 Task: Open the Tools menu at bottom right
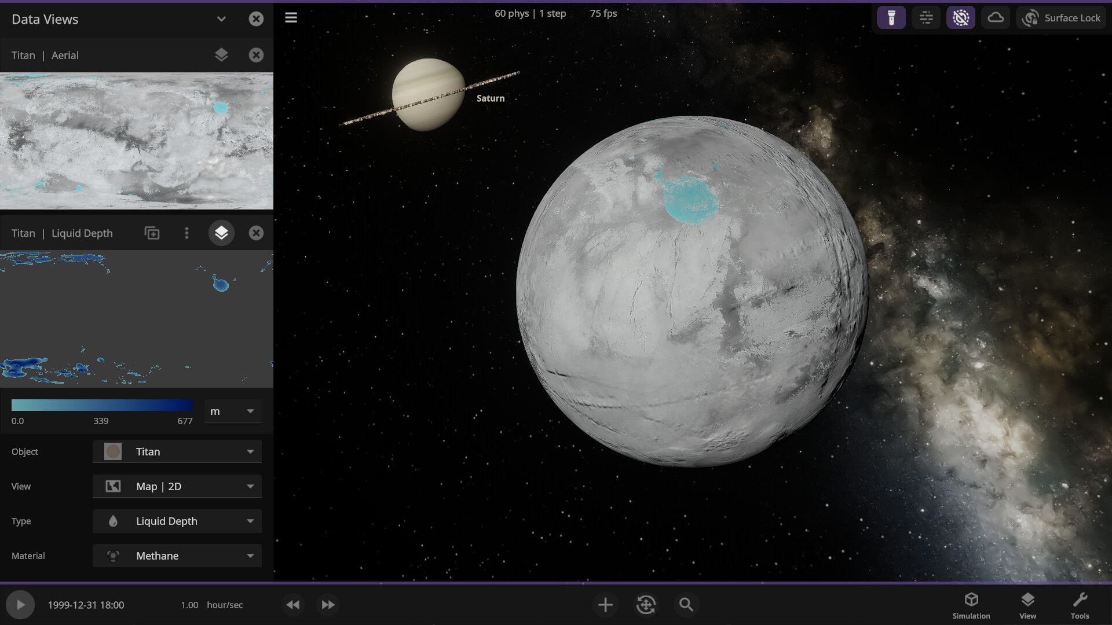(x=1081, y=604)
